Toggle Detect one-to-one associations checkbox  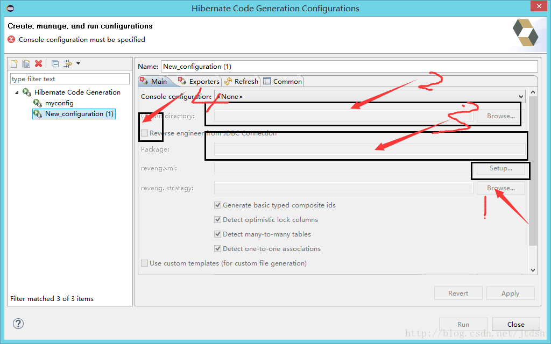217,248
